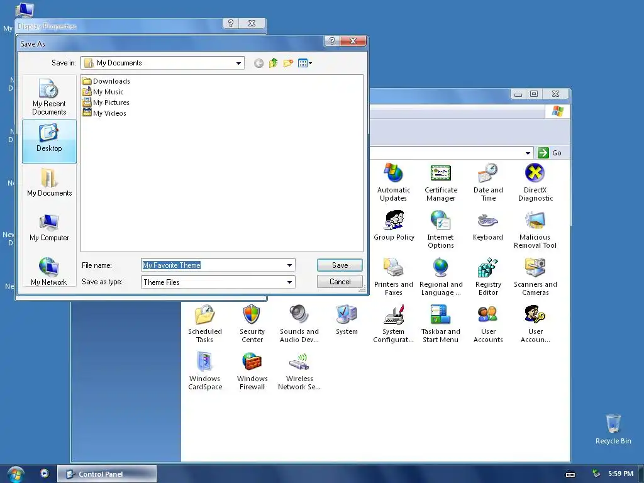Open the View menu dropdown in Save As

[305, 64]
